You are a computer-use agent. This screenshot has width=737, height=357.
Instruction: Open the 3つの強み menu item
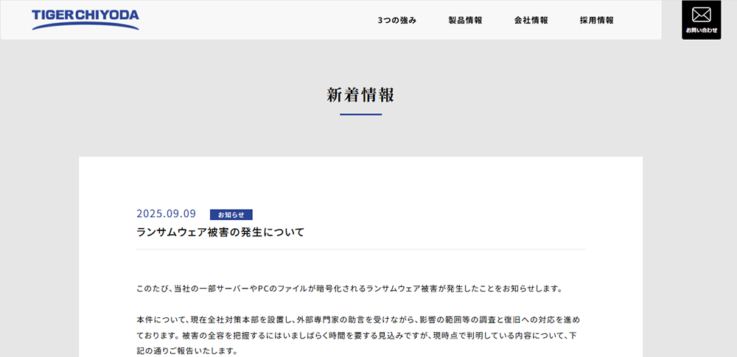coord(397,21)
